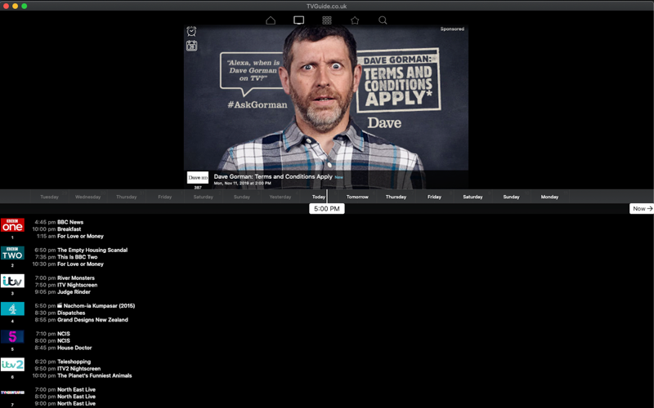Open River Monsters listing

pos(76,278)
